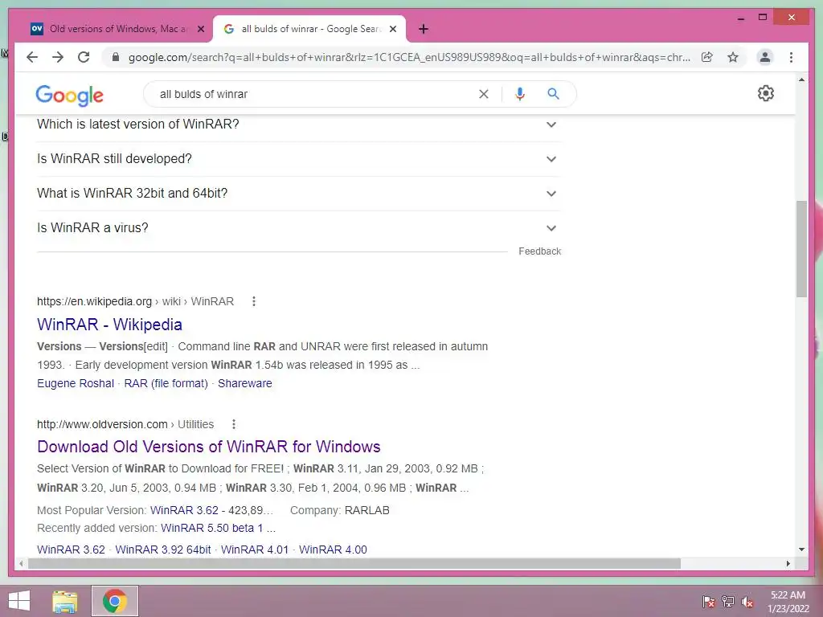Switch to Old versions of Windows tab
Viewport: 823px width, 617px height.
click(116, 29)
